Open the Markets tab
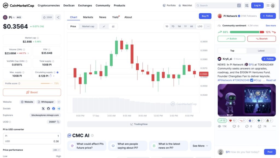Viewport: 280px width, 158px height. coord(88,17)
